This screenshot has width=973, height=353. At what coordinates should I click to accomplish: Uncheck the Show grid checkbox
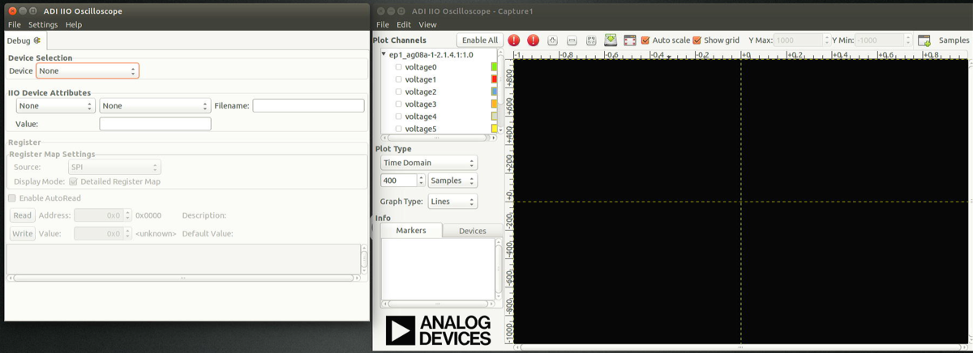tap(697, 40)
